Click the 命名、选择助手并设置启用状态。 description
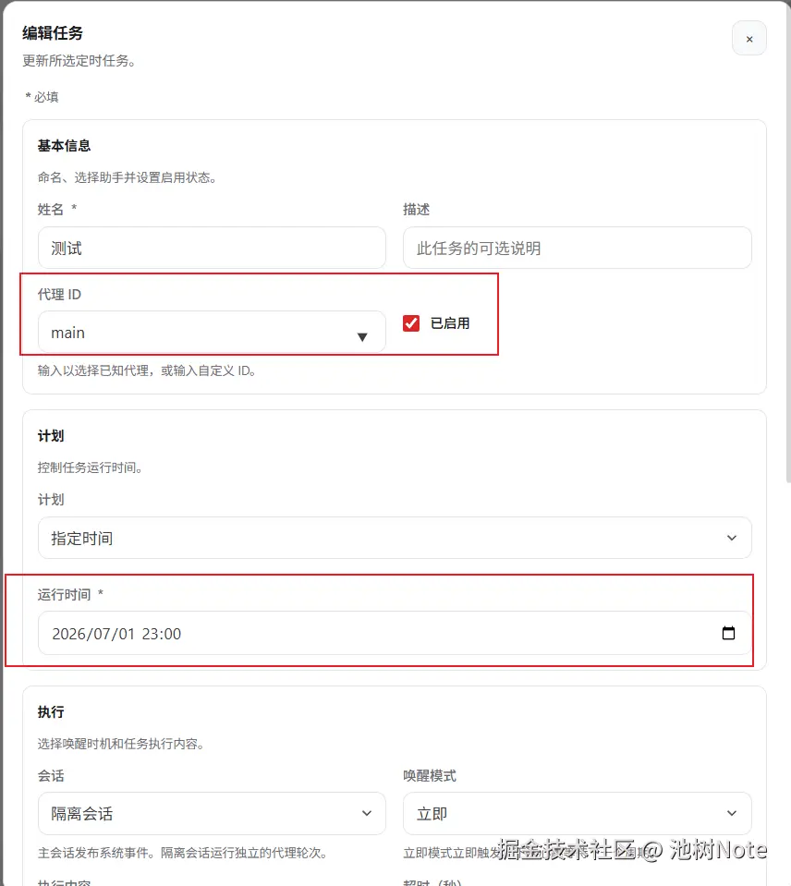The image size is (791, 886). click(128, 177)
